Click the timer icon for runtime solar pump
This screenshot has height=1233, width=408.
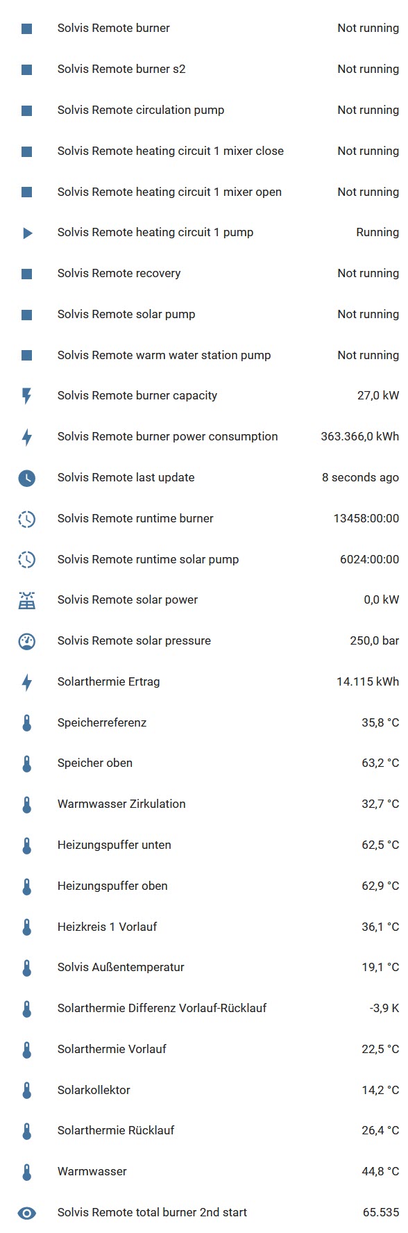26,559
